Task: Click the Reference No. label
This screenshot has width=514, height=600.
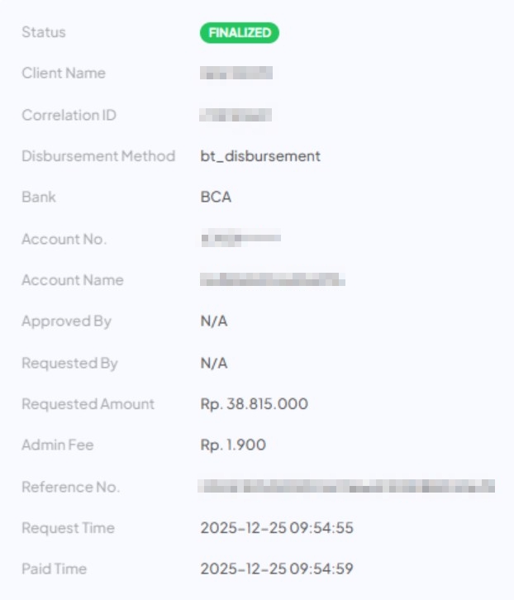Action: pyautogui.click(x=70, y=487)
